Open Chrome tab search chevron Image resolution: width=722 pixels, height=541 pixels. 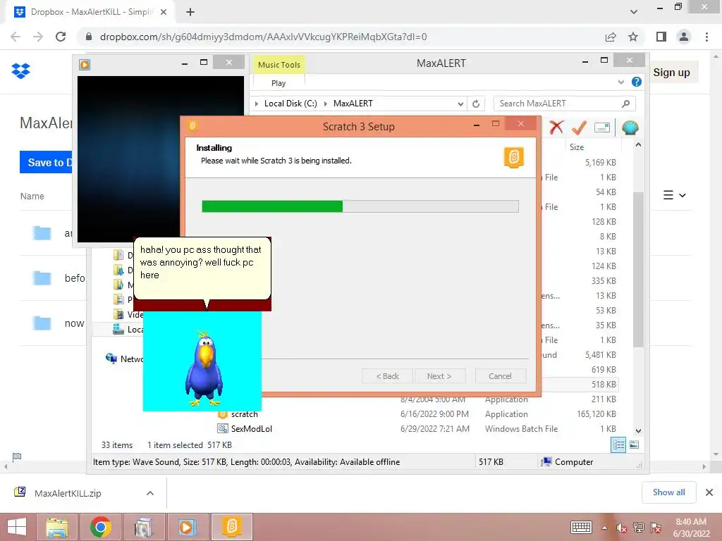click(x=634, y=12)
